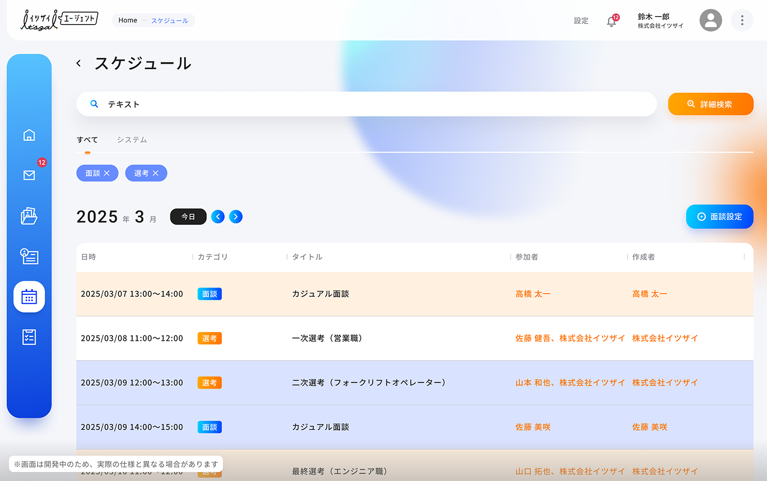Click creator 高橋 太一 in 作成者 column
Screen dimensions: 767x481
(x=650, y=294)
